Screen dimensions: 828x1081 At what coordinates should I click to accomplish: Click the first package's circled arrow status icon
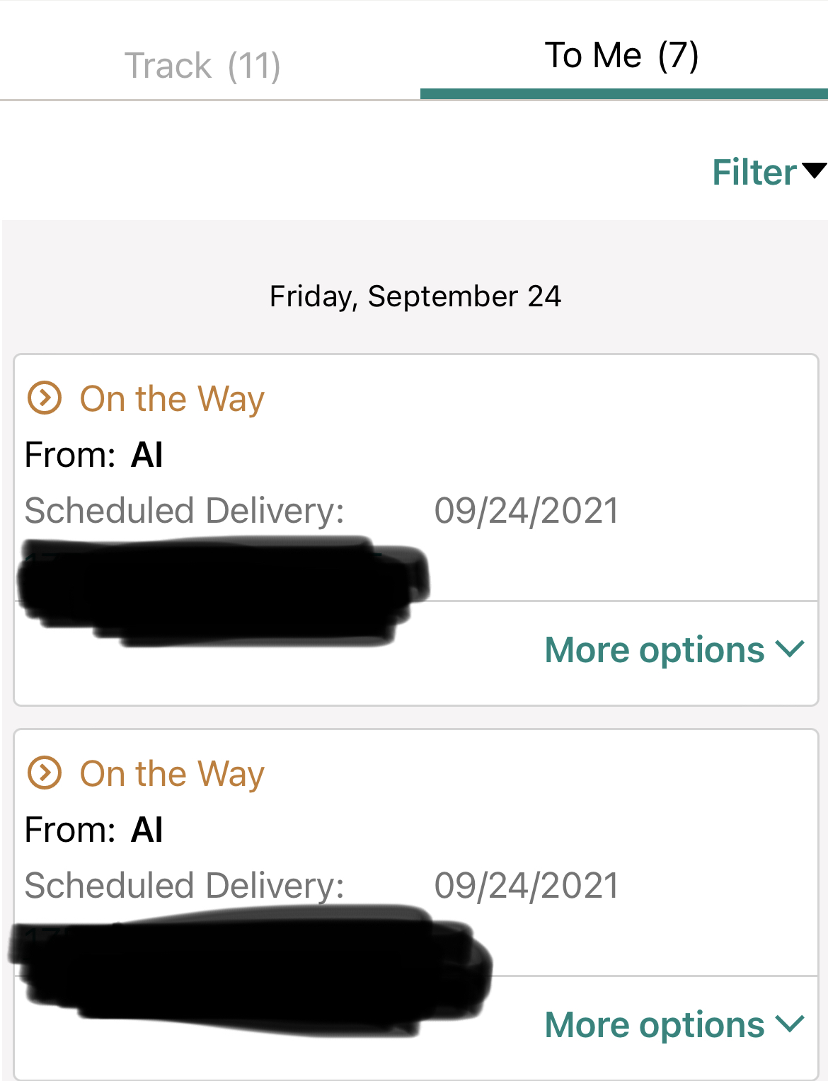coord(45,398)
